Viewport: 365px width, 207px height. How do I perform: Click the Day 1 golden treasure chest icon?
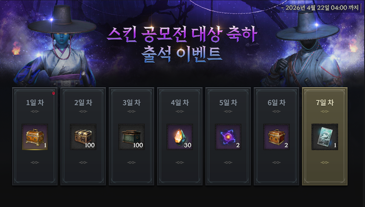pyautogui.click(x=35, y=137)
